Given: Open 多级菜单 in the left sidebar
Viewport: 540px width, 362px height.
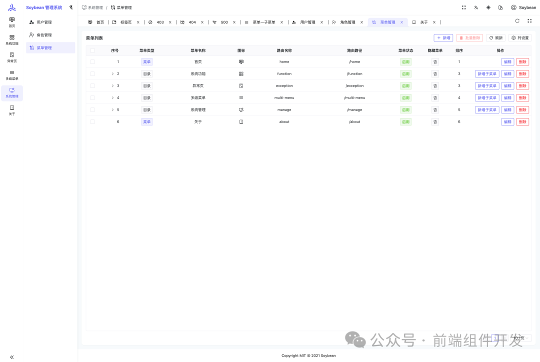Looking at the screenshot, I should [12, 75].
